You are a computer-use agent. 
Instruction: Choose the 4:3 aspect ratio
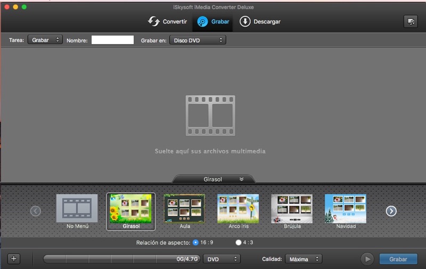[239, 242]
